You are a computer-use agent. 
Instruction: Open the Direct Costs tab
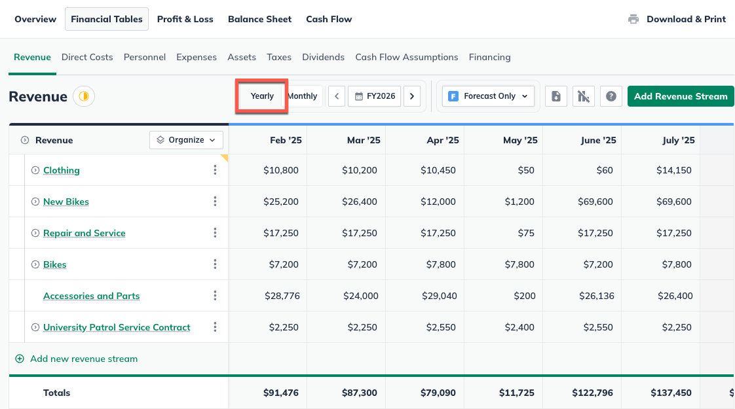point(87,57)
